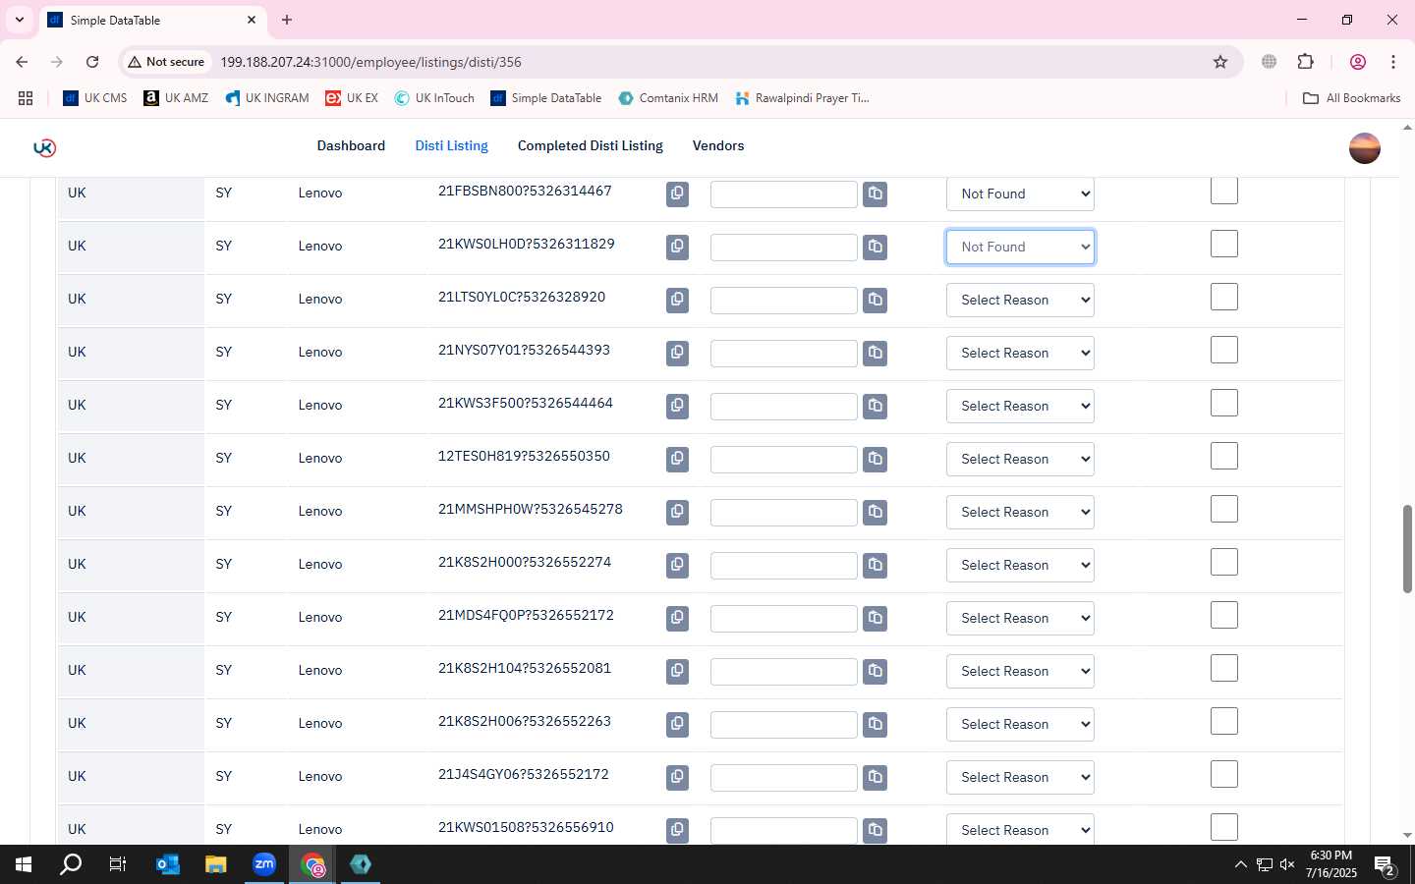Open the Disti Listing page
The width and height of the screenshot is (1415, 884).
point(451,145)
